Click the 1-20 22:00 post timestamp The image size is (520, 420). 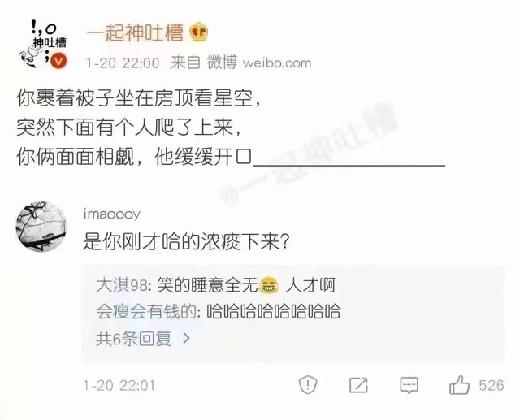(123, 63)
